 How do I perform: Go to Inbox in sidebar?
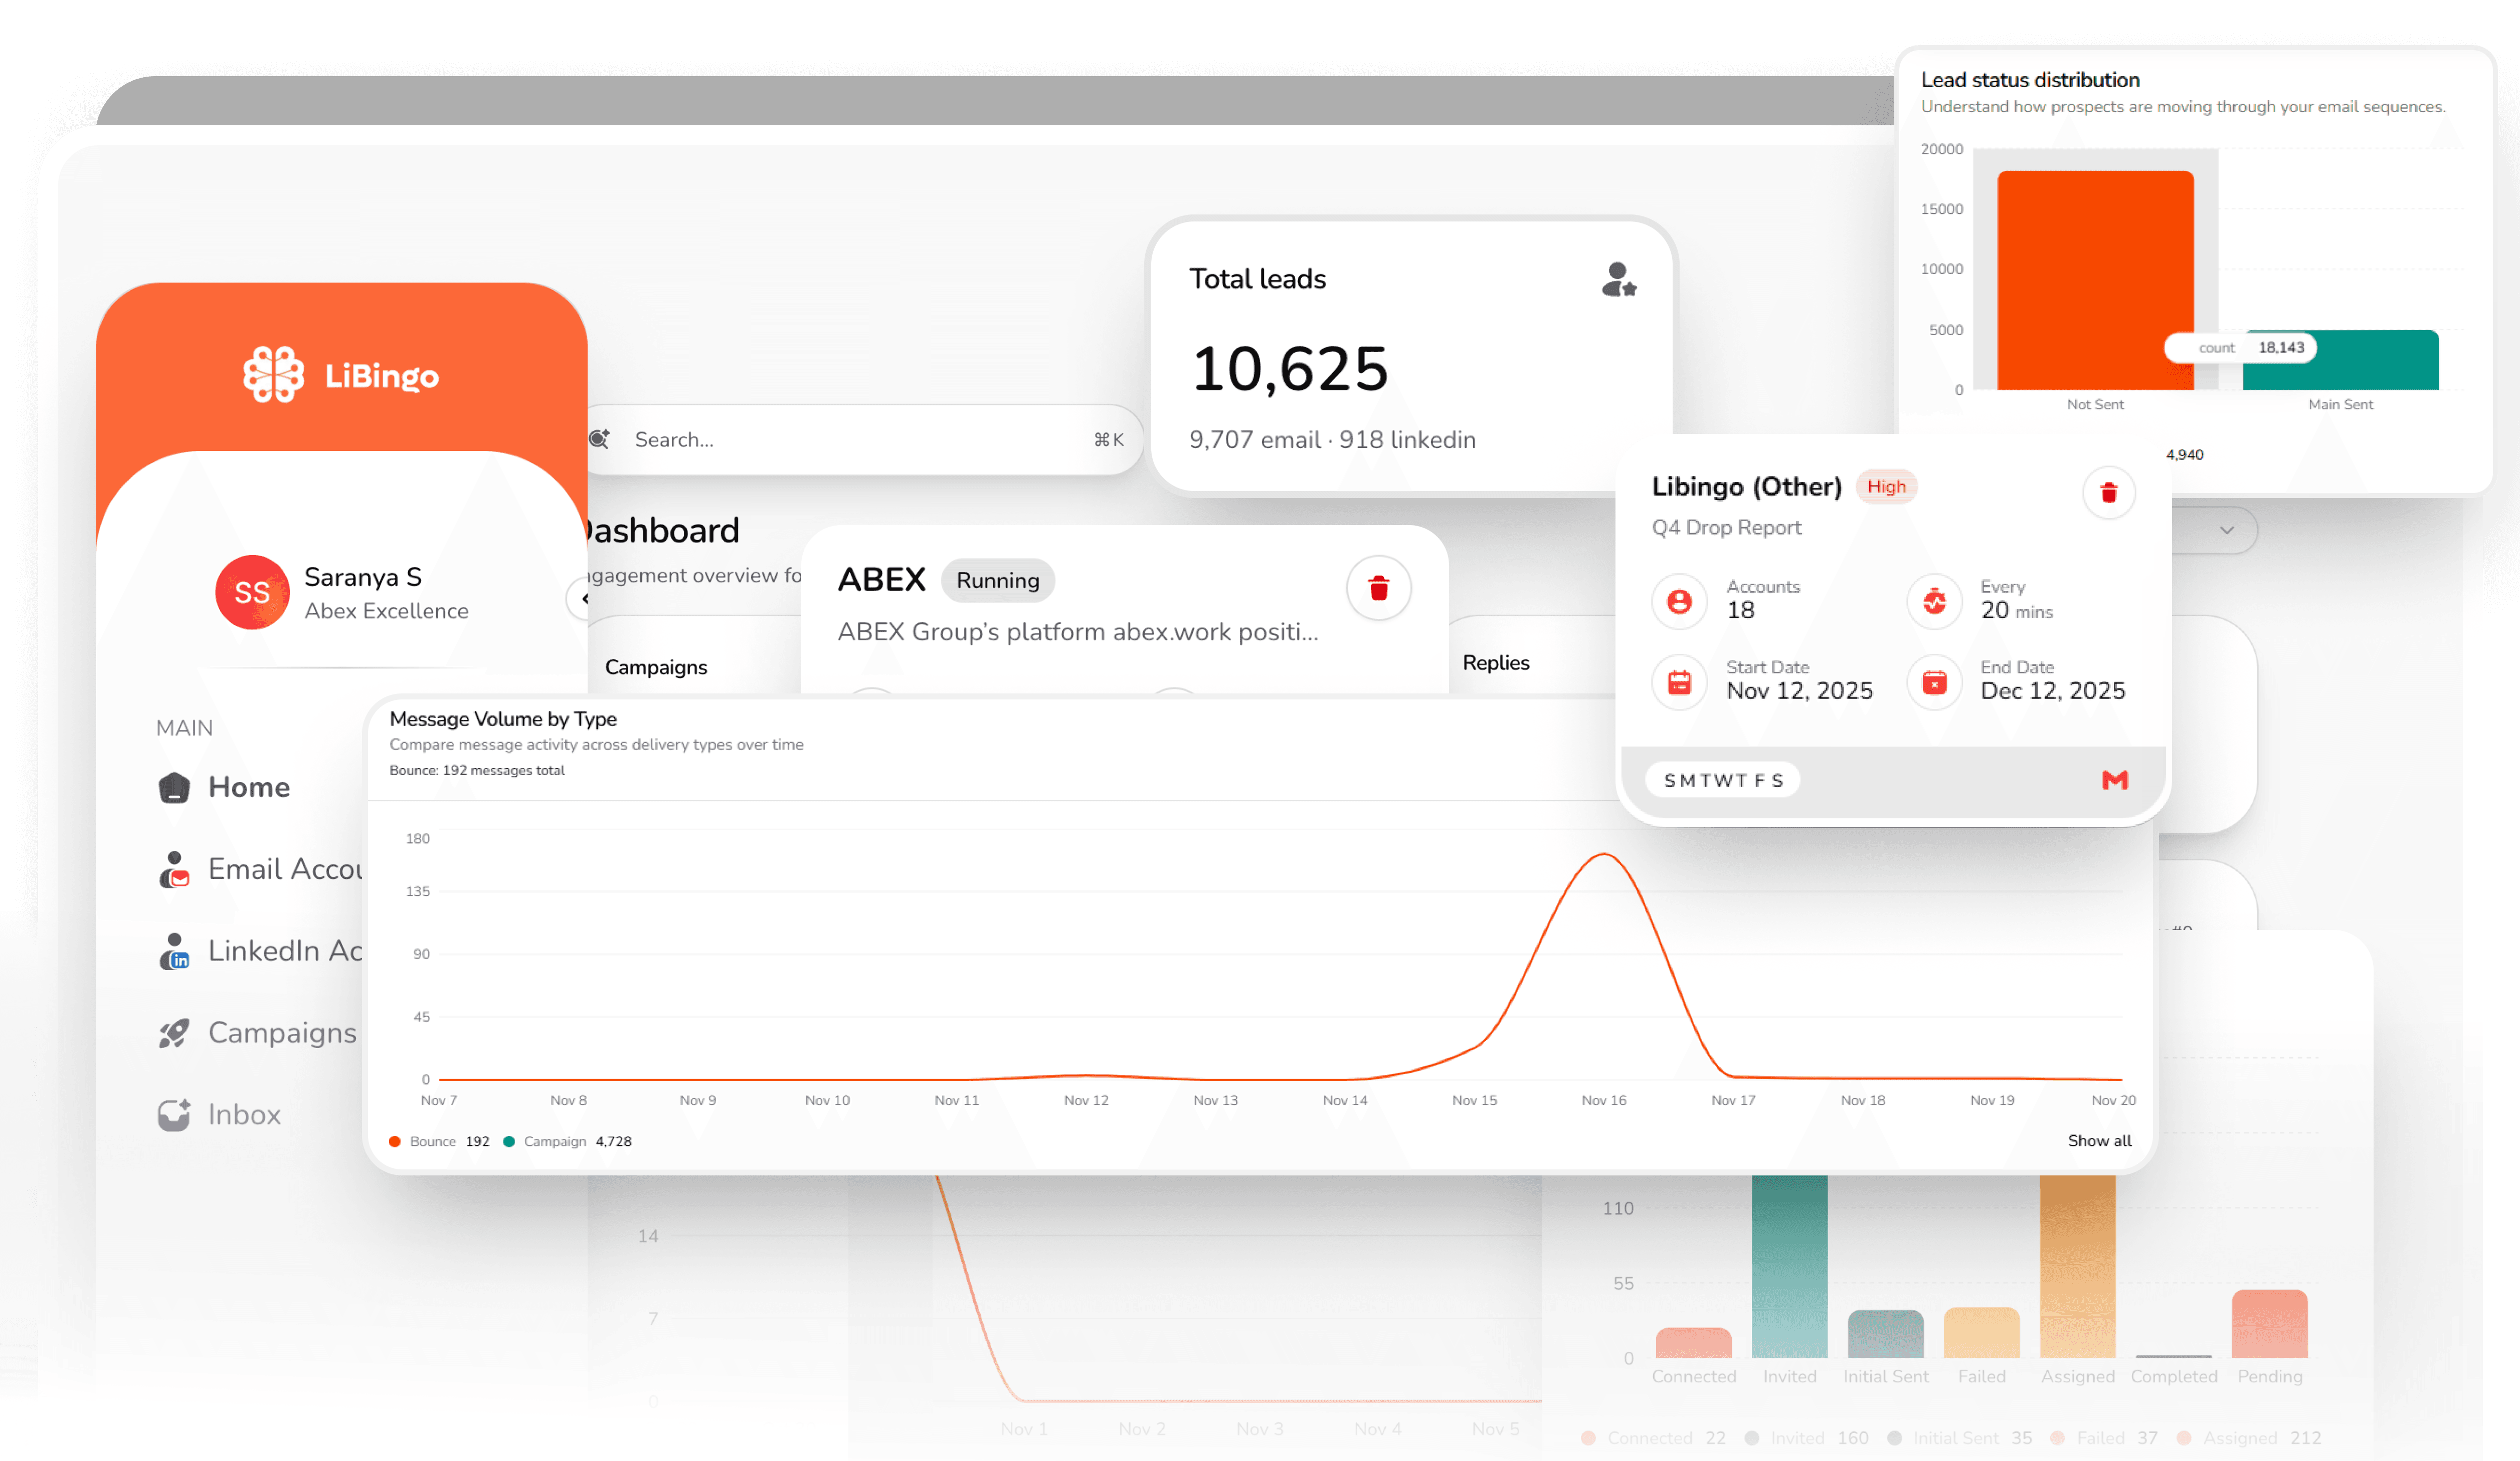click(243, 1115)
